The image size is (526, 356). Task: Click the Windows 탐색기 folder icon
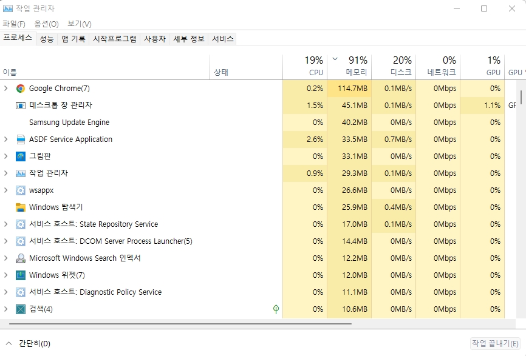point(21,207)
